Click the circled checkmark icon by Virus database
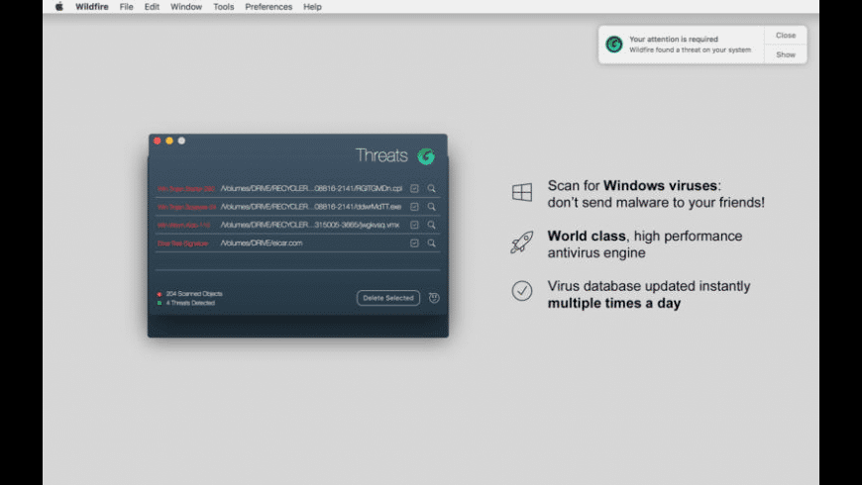This screenshot has height=485, width=862. (x=522, y=291)
